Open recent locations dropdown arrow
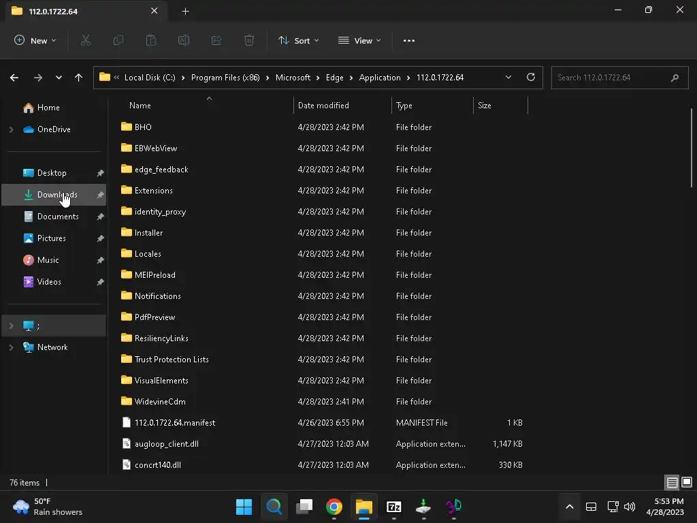Image resolution: width=697 pixels, height=523 pixels. (x=59, y=78)
